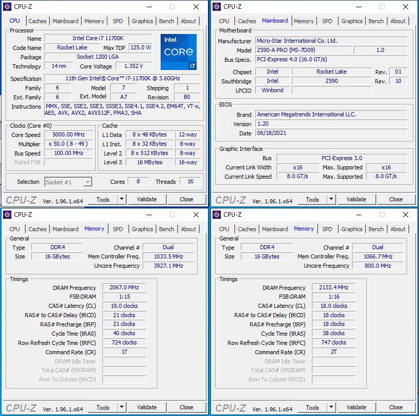Expand Tools arrow in bottom-right Memory window
The width and height of the screenshot is (419, 416).
331,407
